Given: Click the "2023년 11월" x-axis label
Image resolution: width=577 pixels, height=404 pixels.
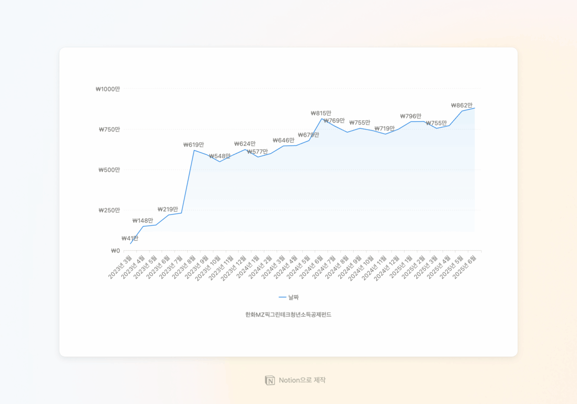Looking at the screenshot, I should 221,269.
